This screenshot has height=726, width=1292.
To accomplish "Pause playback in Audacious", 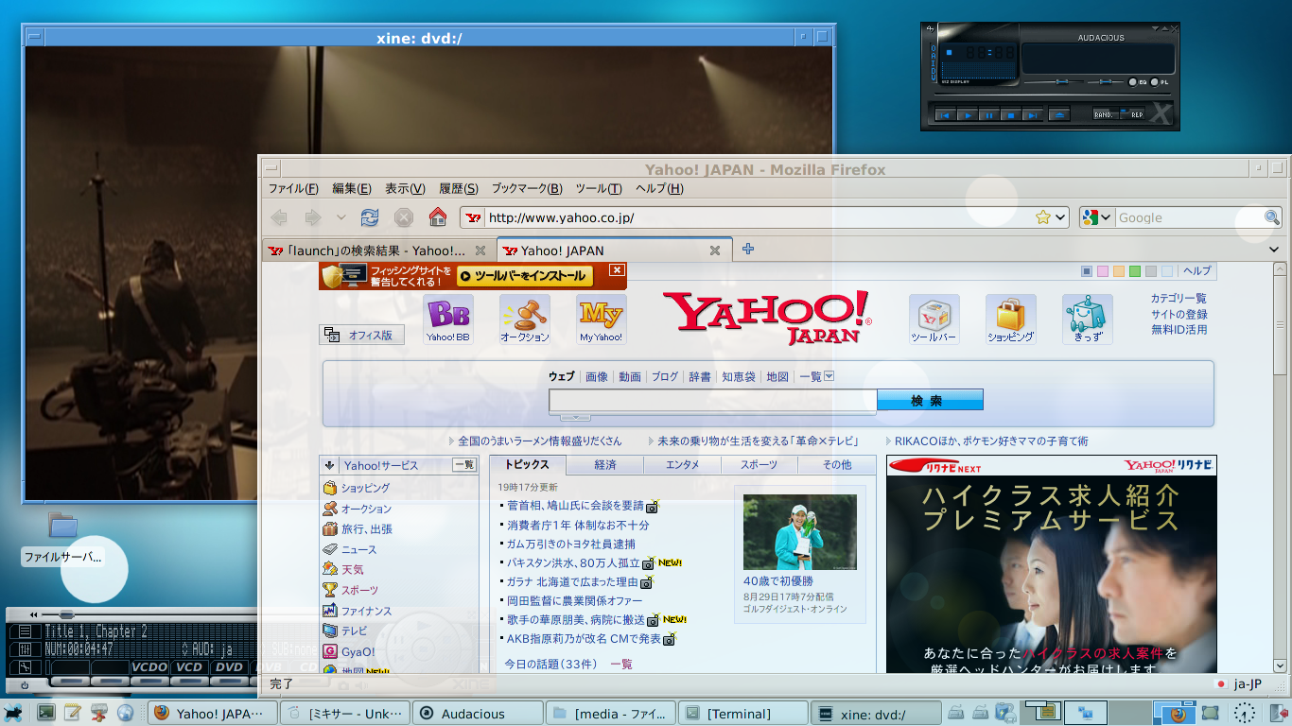I will tap(989, 115).
